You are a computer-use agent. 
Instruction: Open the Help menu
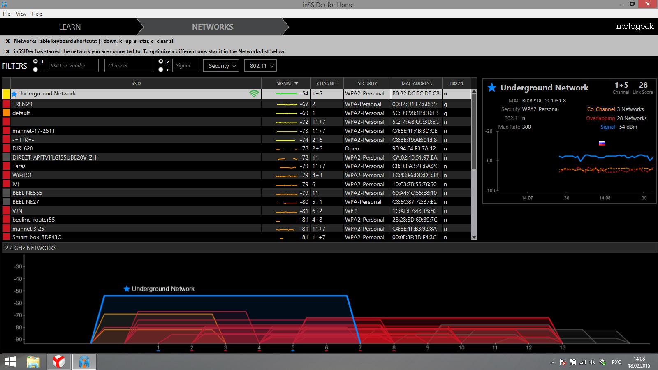point(37,14)
